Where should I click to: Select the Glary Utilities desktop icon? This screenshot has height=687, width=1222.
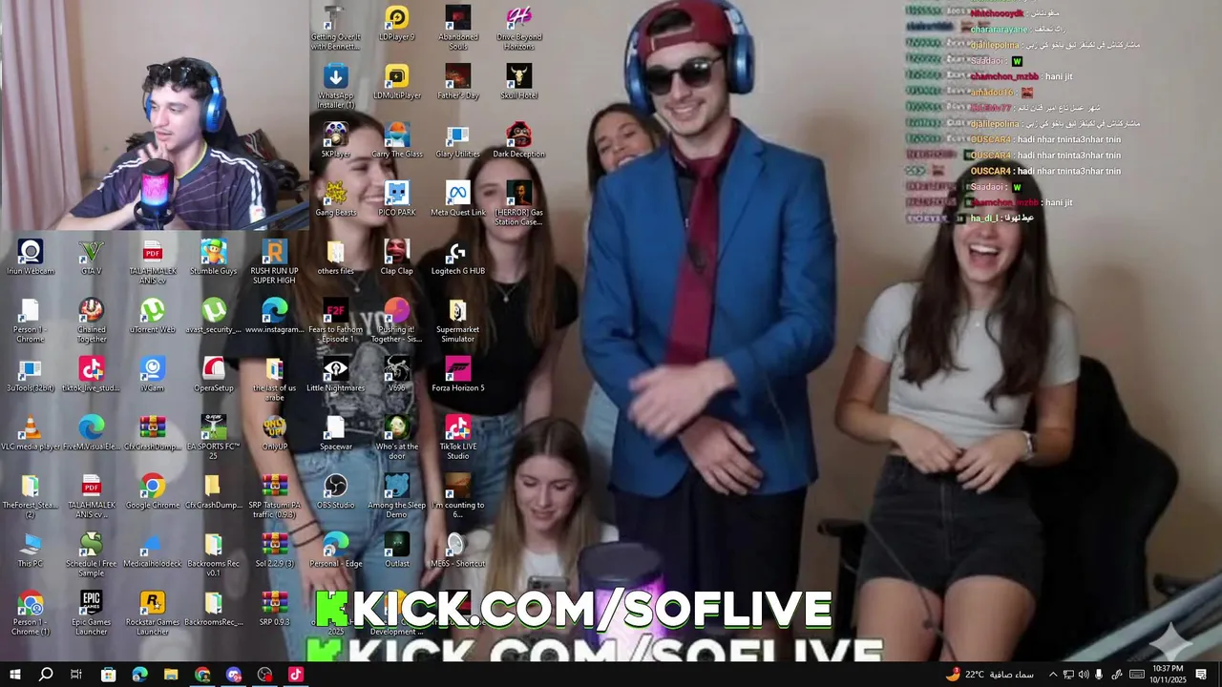(457, 140)
